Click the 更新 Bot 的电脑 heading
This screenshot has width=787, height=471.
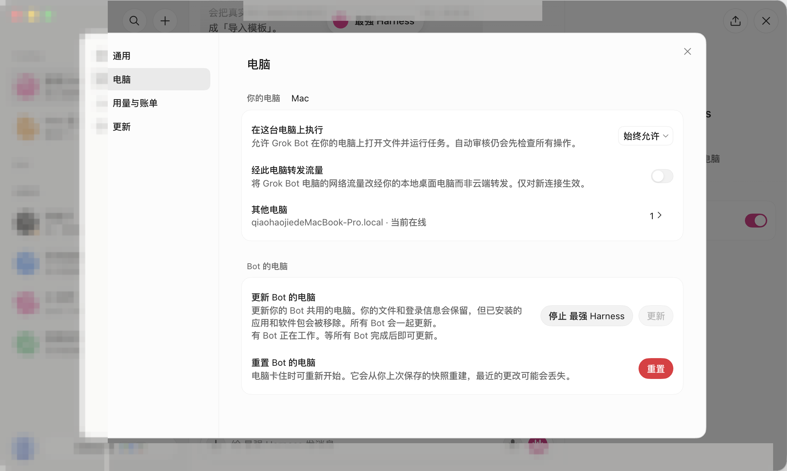pyautogui.click(x=283, y=297)
